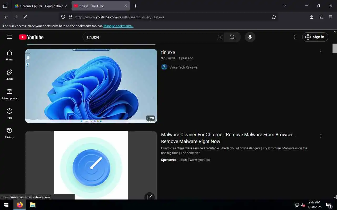
Task: Open the YouTube hamburger guide menu
Action: [x=9, y=37]
